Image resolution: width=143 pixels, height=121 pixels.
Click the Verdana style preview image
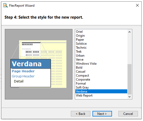click(x=38, y=64)
